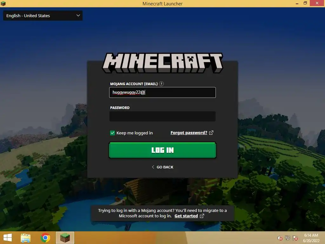
Task: Click external link icon beside Forgot password
Action: point(211,132)
